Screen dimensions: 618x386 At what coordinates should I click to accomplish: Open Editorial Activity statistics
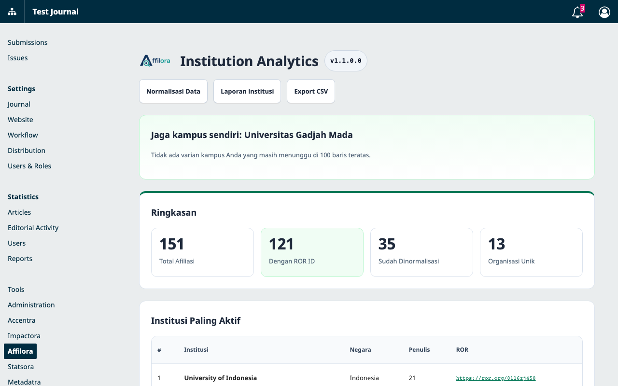[x=33, y=228]
